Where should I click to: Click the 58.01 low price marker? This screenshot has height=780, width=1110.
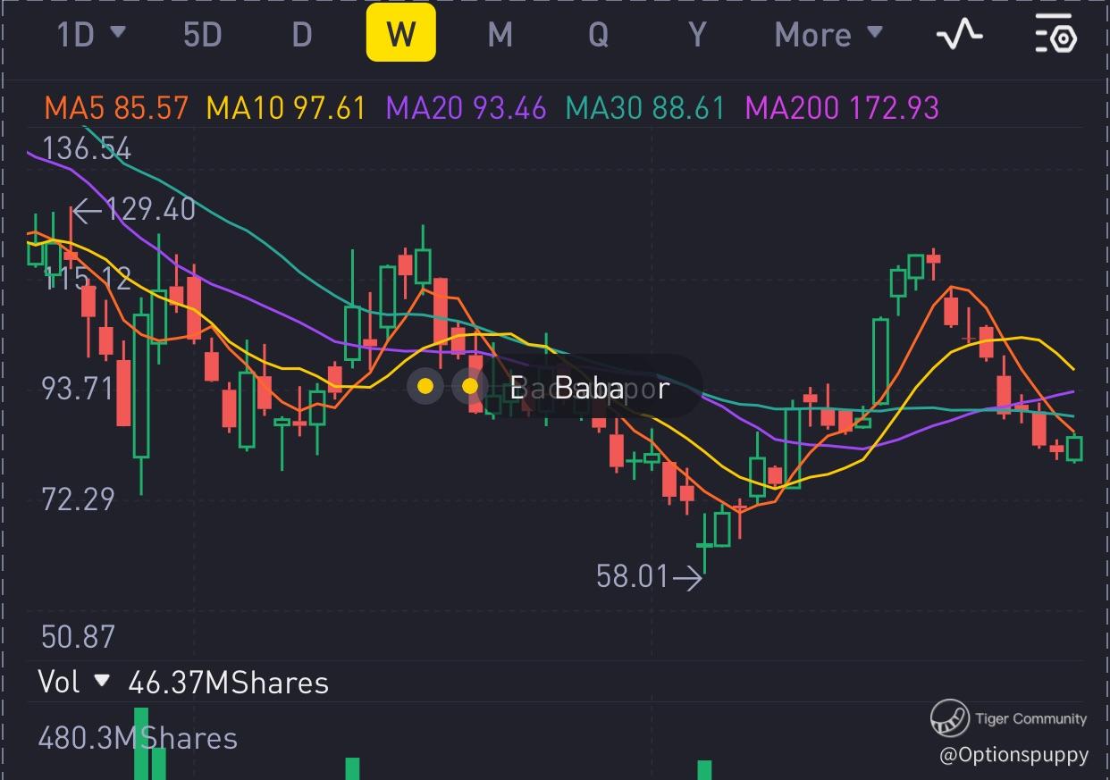(x=649, y=577)
